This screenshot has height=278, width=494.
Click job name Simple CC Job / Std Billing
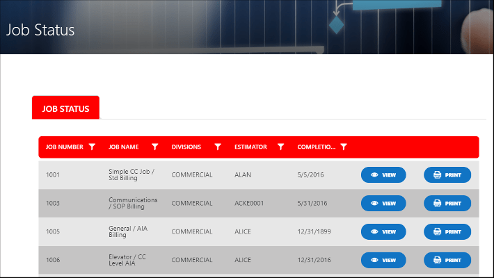[132, 174]
